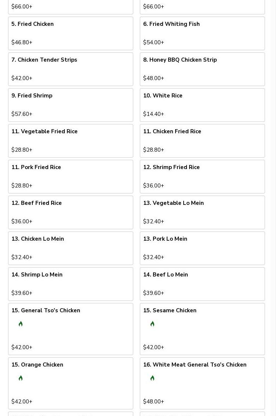Choose Shrimp Fried Rice
Image resolution: width=276 pixels, height=416 pixels.
[x=202, y=177]
